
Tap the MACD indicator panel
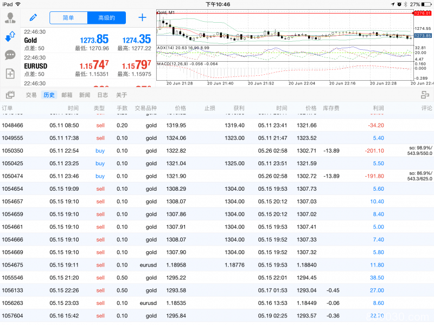(285, 71)
